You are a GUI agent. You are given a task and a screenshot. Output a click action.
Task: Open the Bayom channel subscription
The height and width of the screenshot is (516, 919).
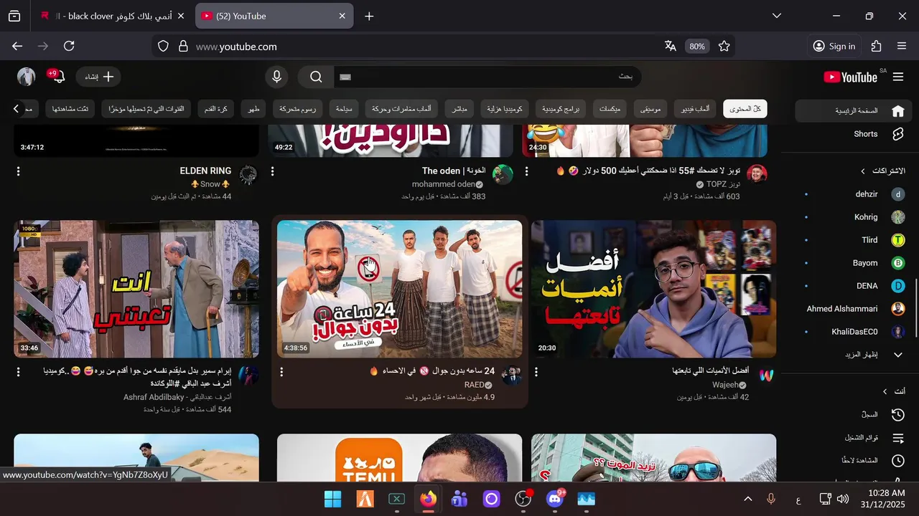854,263
